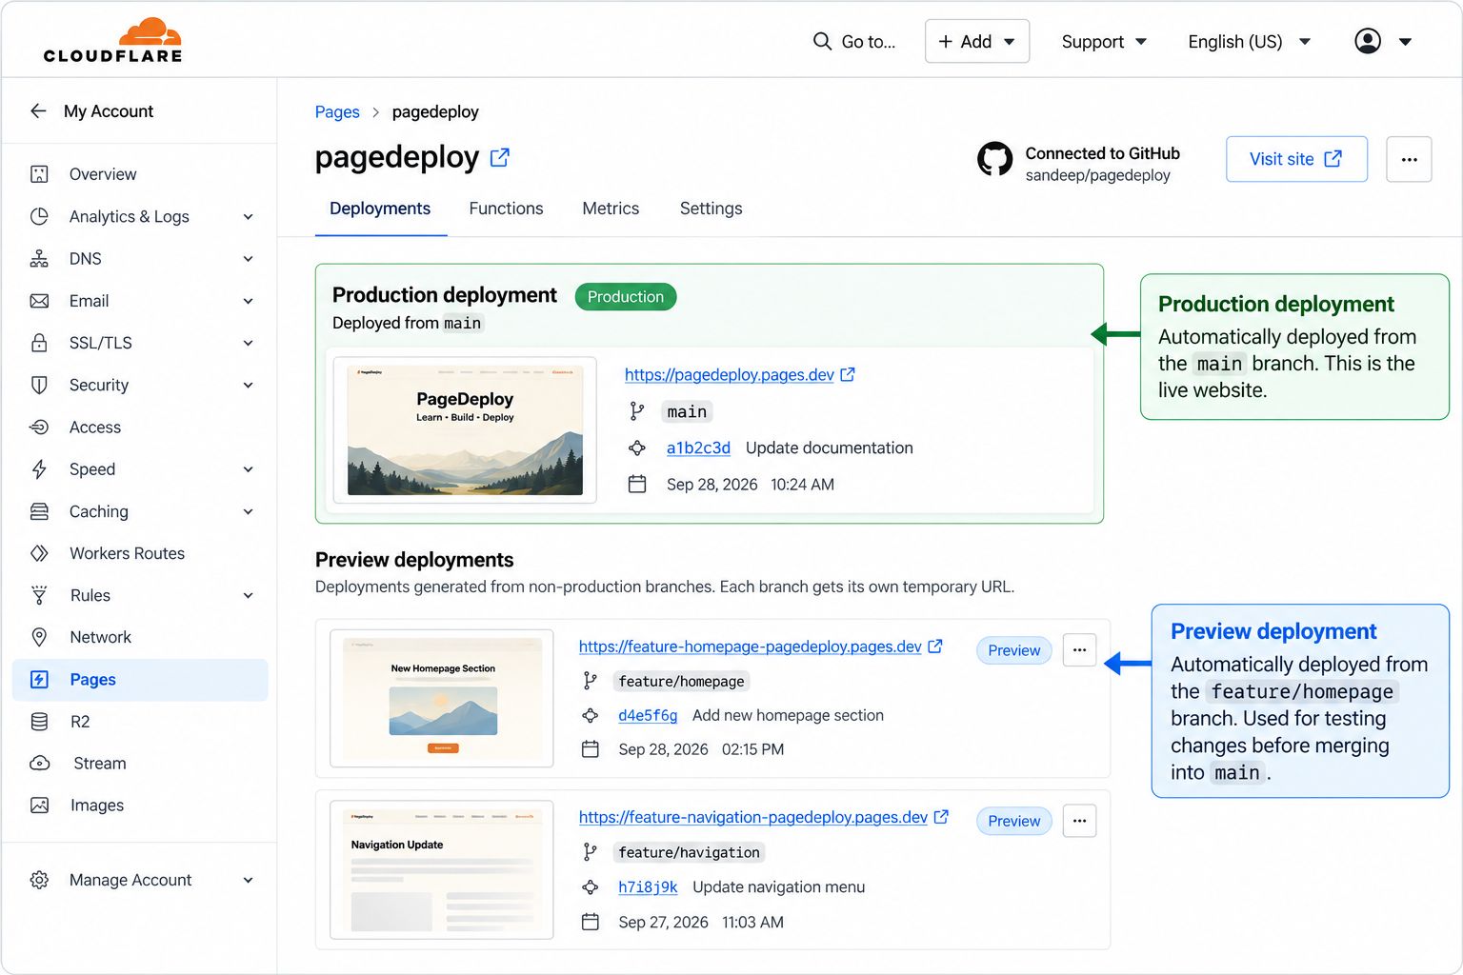The width and height of the screenshot is (1463, 975).
Task: Click the Rules filter icon
Action: point(39,595)
